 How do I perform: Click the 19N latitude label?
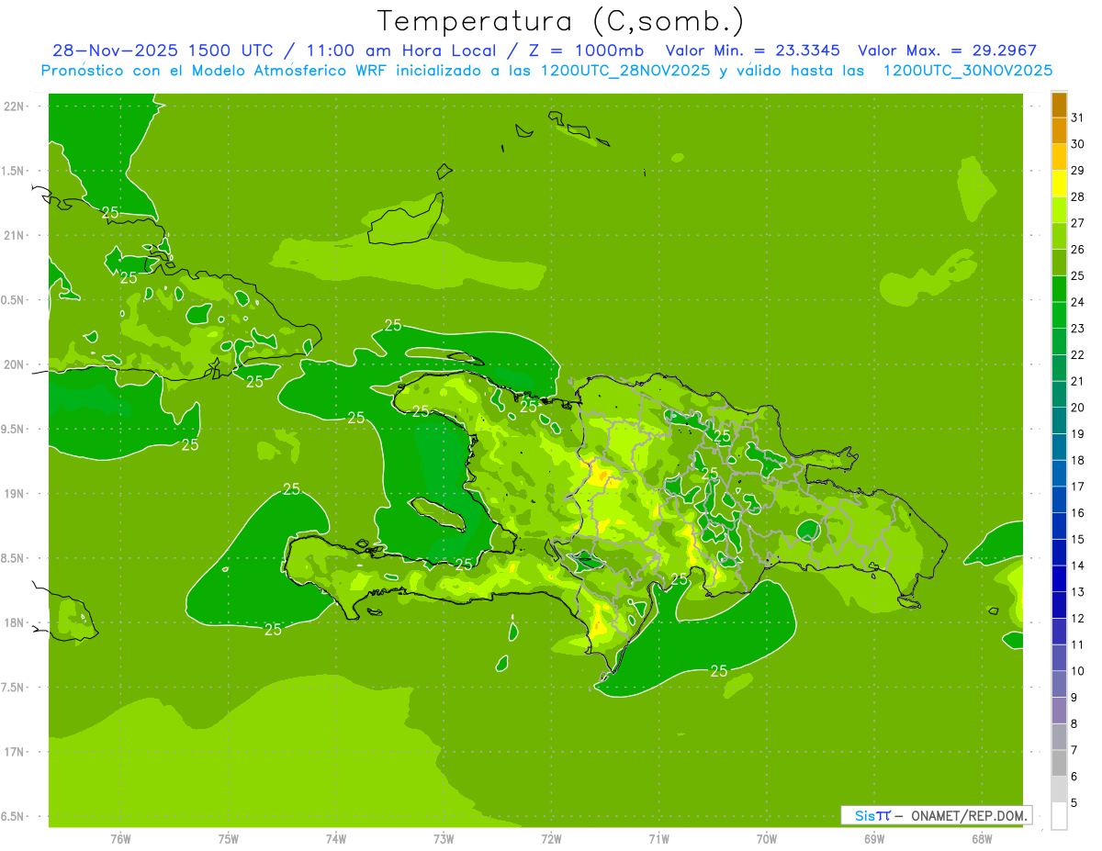15,493
